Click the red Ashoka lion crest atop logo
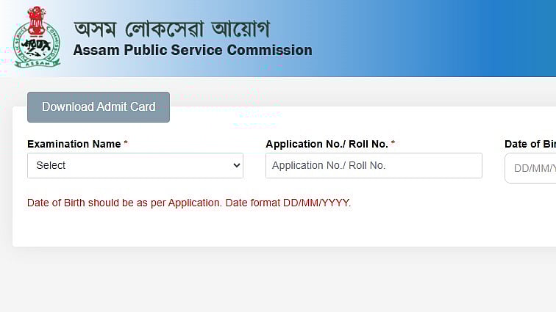Viewport: 556px width, 312px height. (x=38, y=20)
